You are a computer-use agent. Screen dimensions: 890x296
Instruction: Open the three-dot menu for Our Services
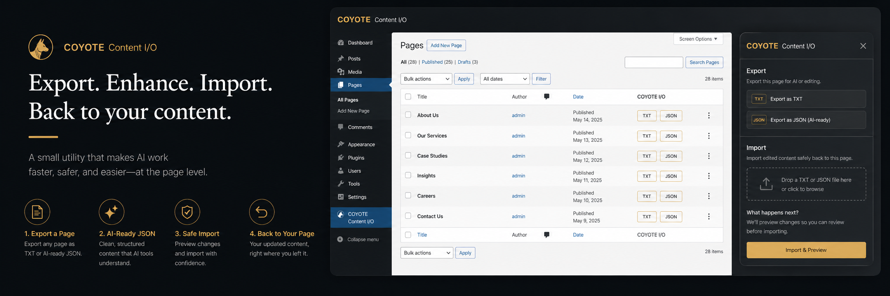708,136
